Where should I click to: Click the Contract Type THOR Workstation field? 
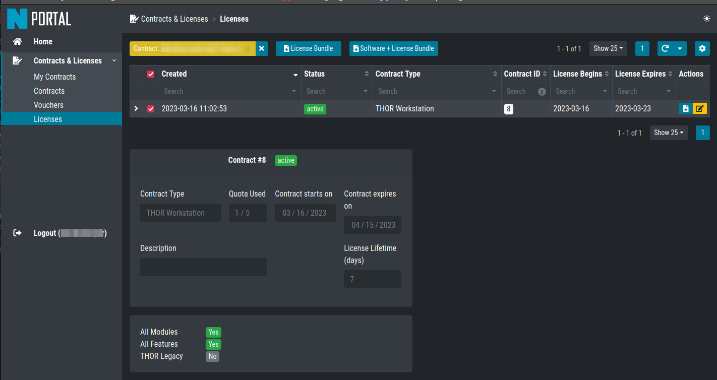[x=181, y=213]
